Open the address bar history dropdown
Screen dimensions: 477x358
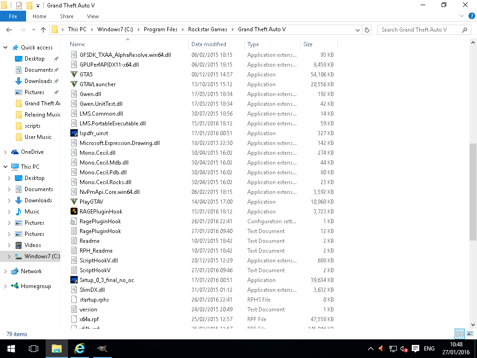[358, 30]
